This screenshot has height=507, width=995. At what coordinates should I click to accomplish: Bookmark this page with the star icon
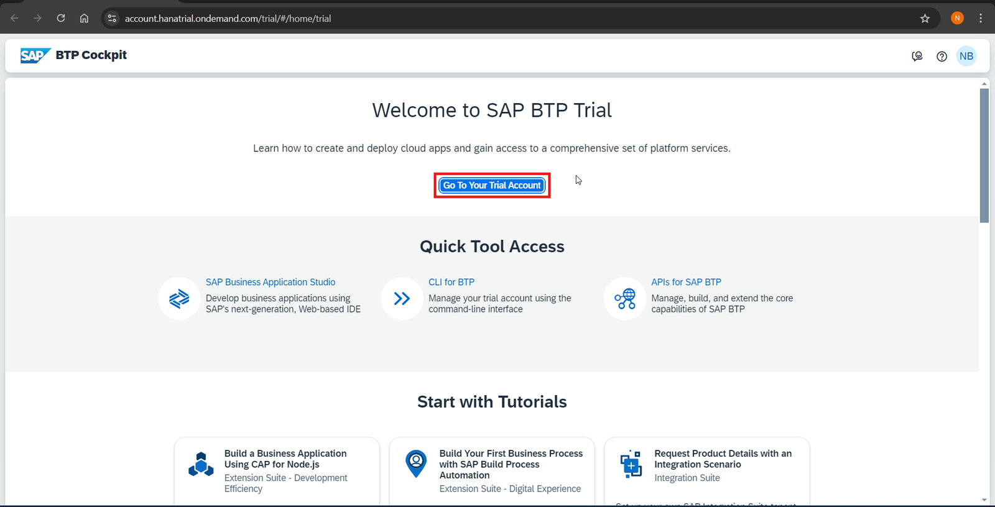click(925, 18)
